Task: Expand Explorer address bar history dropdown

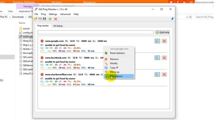Action: pos(187,17)
